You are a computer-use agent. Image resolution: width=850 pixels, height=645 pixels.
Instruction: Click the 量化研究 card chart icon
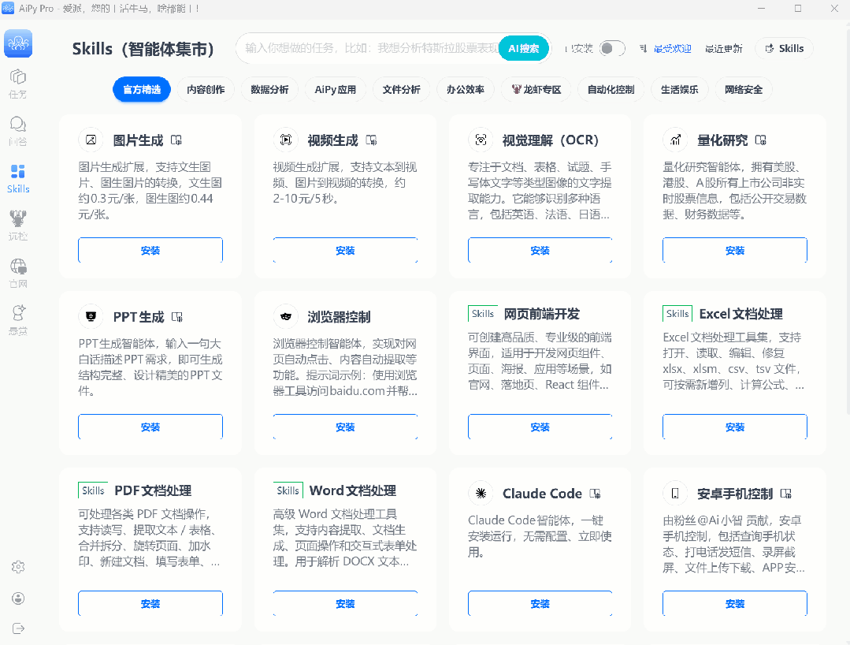[675, 140]
